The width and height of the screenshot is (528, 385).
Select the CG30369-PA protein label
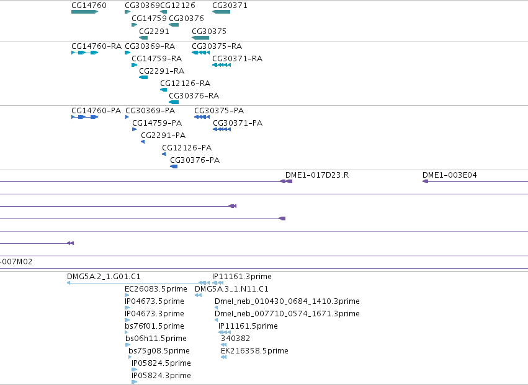pos(150,111)
